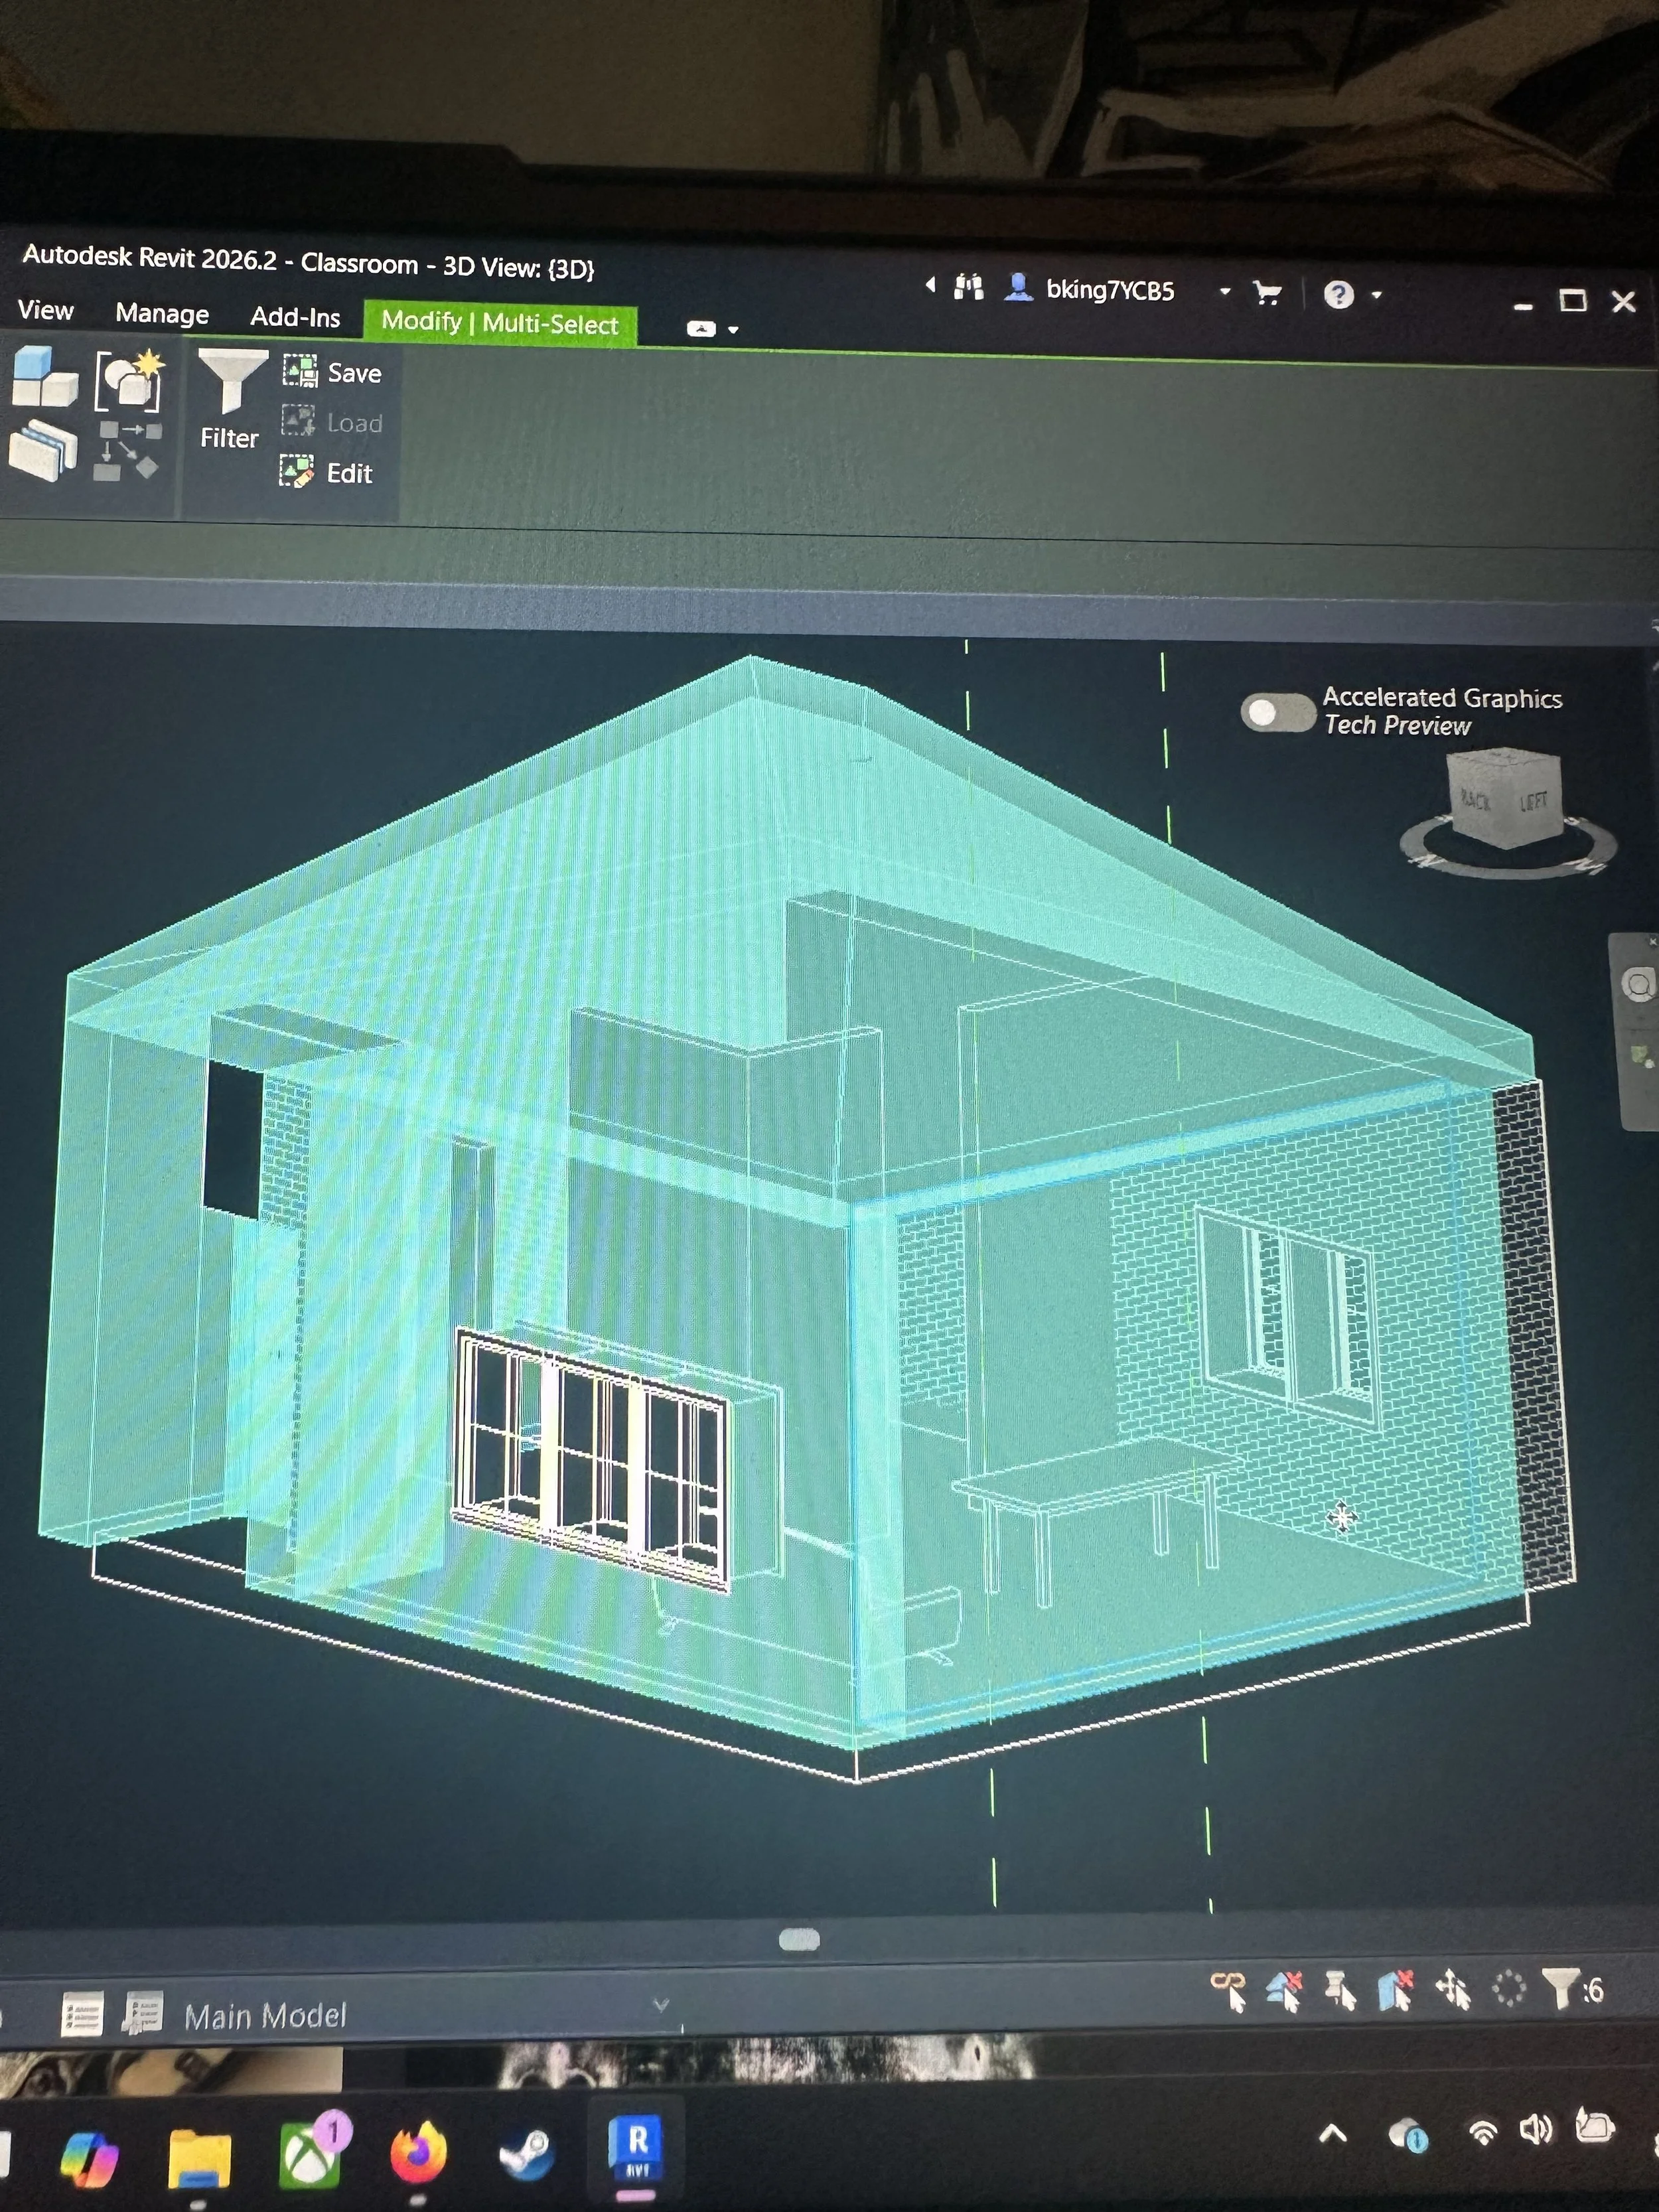This screenshot has height=2212, width=1659.
Task: Toggle Select Links status bar option
Action: click(x=1229, y=1991)
